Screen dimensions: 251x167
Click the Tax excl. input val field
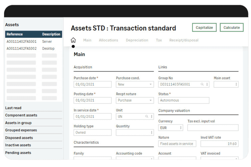click(x=213, y=128)
